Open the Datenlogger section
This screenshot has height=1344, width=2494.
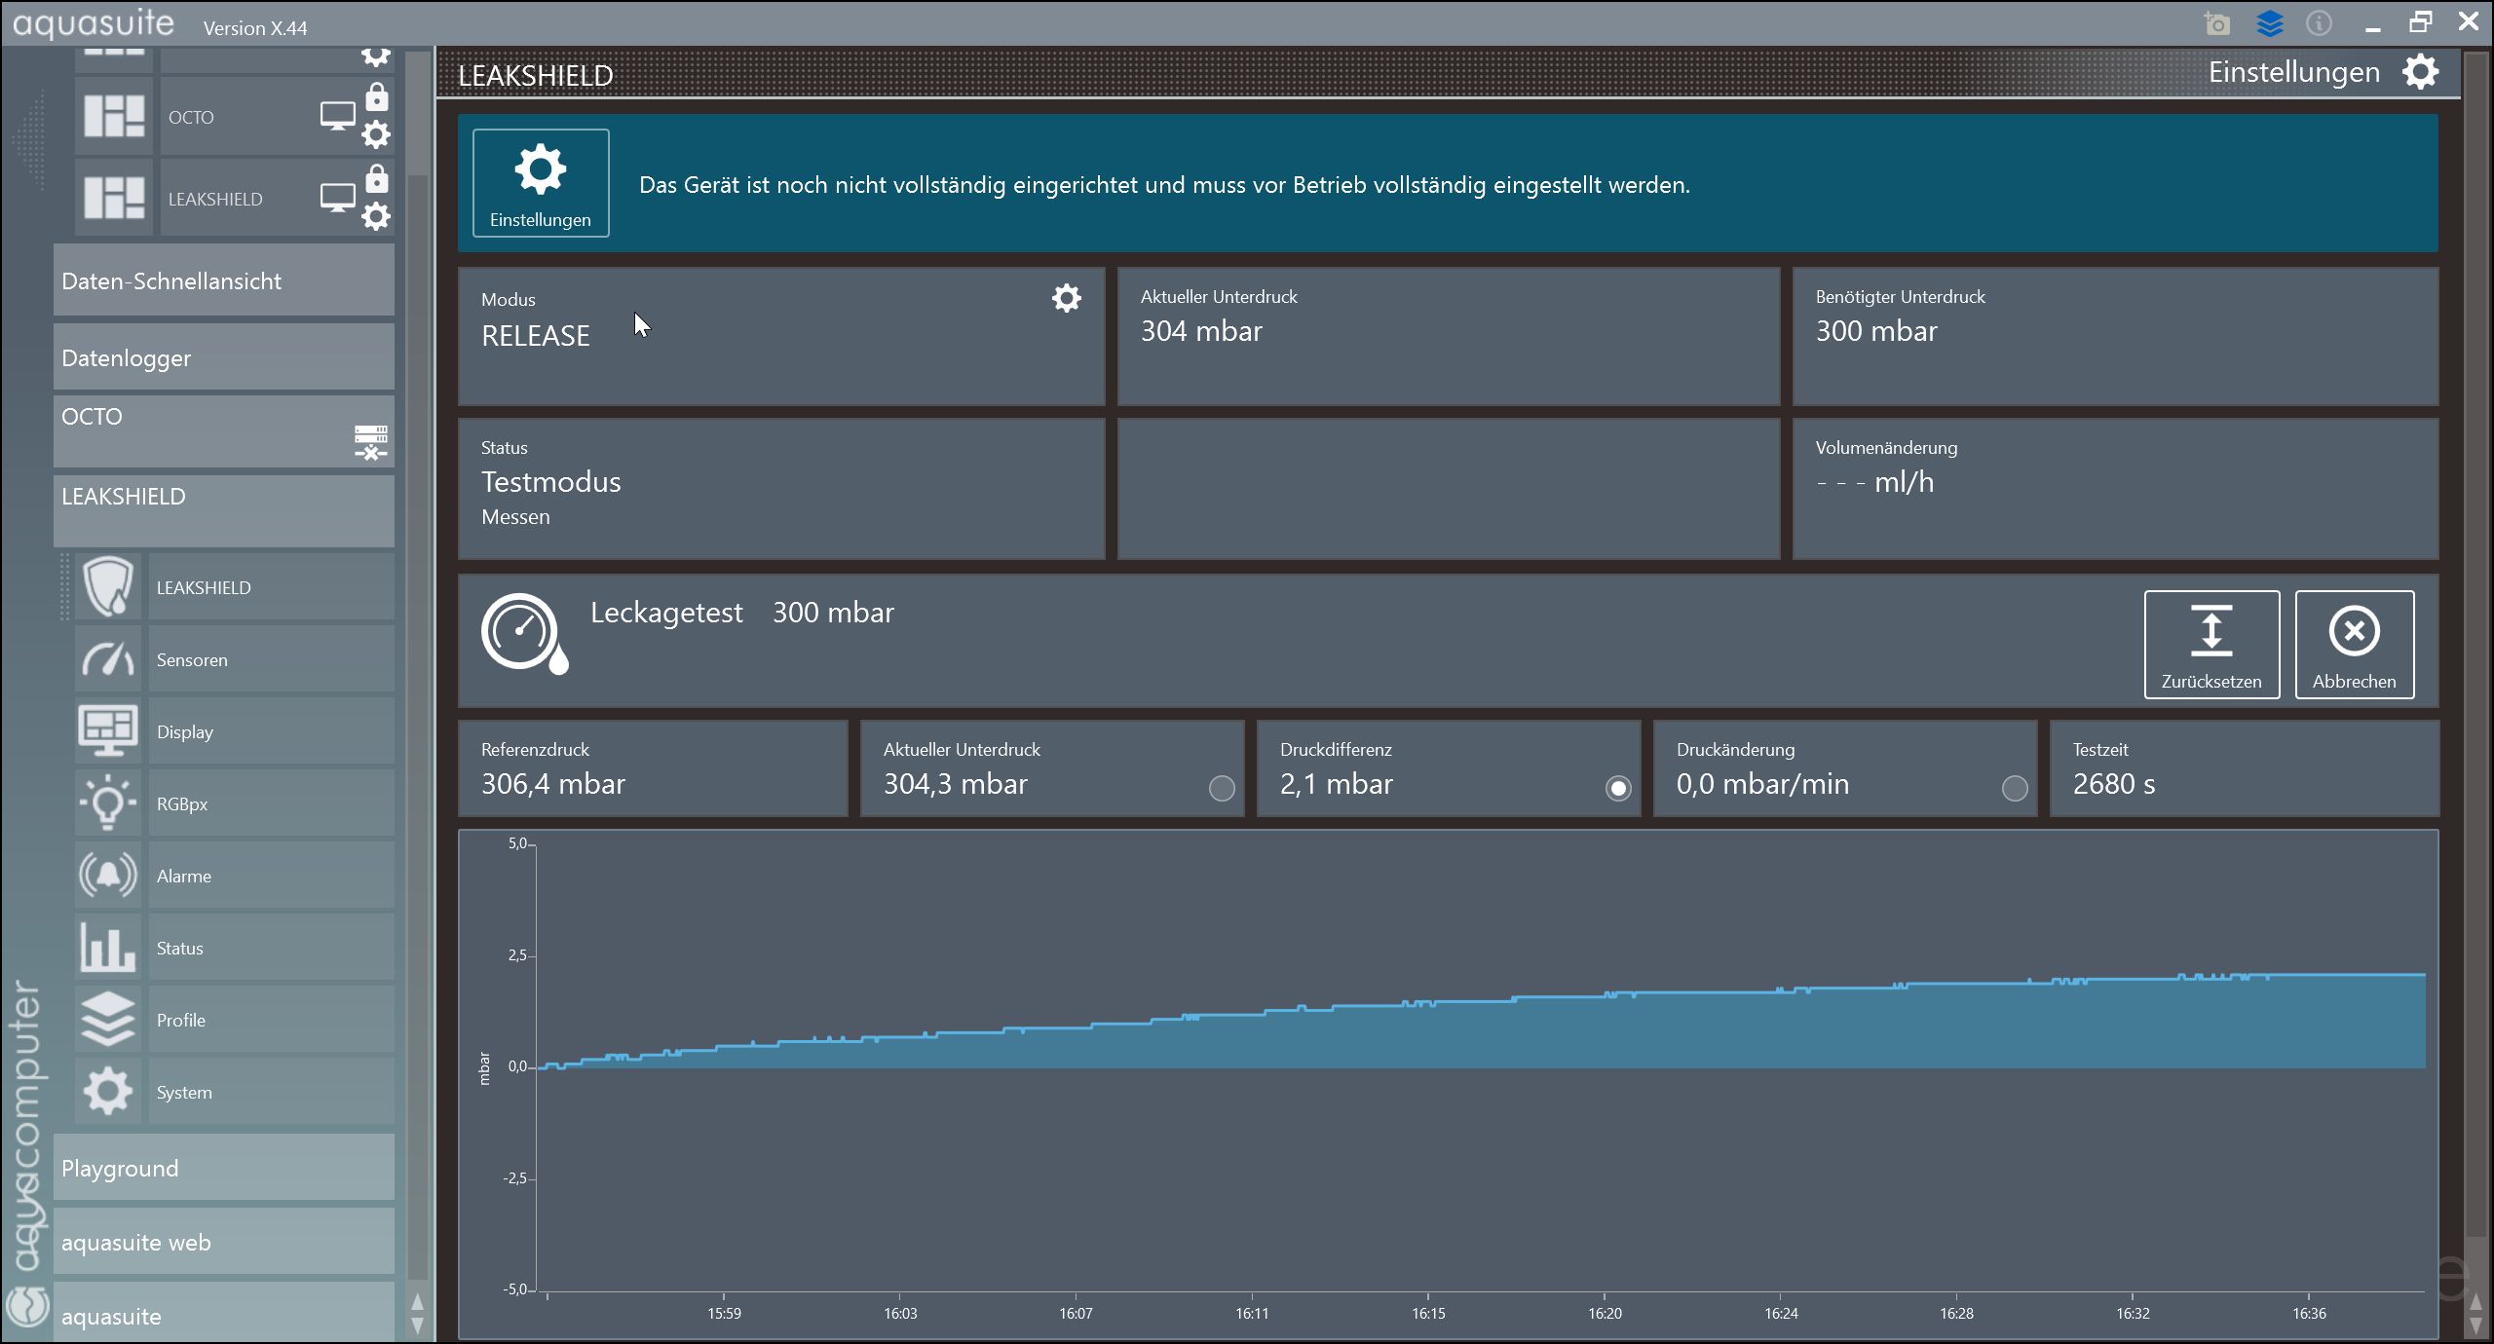click(x=223, y=357)
